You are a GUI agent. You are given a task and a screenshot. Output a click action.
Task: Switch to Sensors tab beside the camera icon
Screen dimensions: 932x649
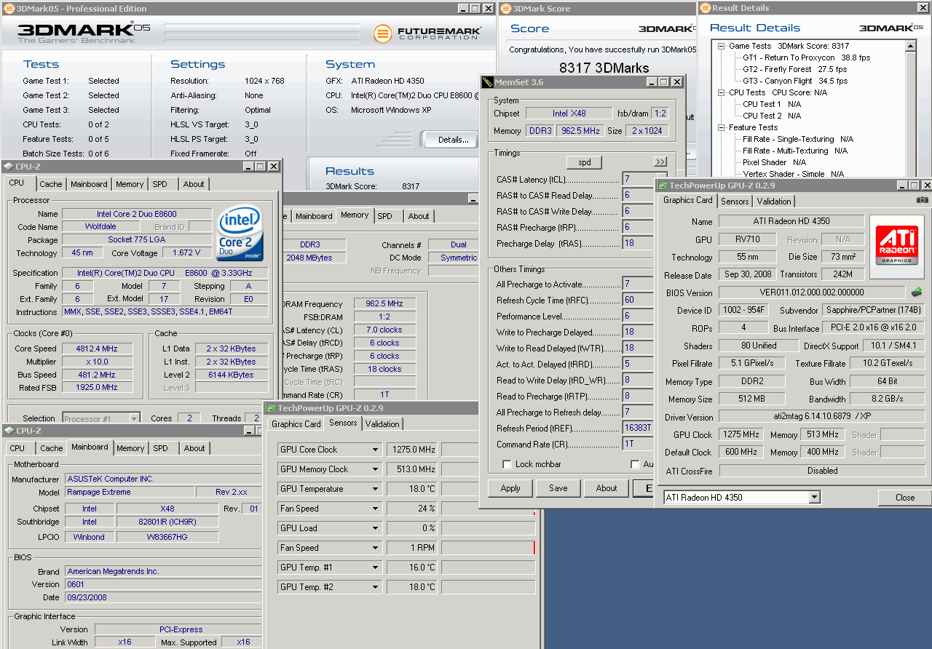coord(735,202)
